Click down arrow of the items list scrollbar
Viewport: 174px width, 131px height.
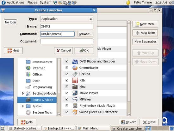(x=129, y=114)
